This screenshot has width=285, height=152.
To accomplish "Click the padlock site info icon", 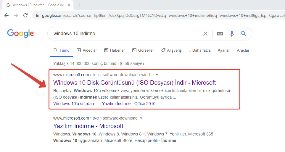I will click(x=37, y=15).
